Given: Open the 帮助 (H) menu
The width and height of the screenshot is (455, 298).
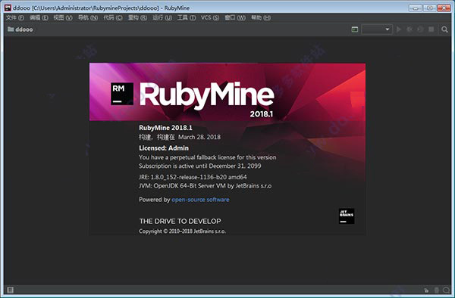Looking at the screenshot, I should [261, 17].
